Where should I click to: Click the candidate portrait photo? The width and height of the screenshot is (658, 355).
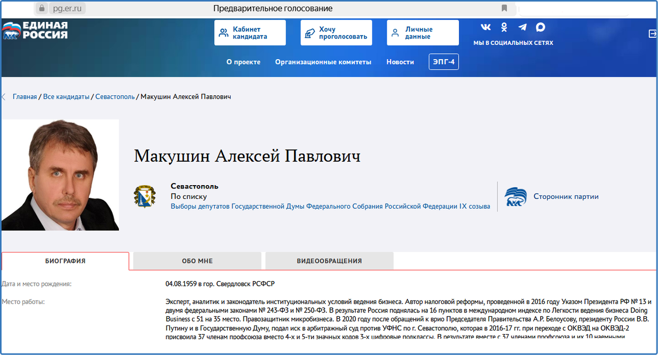60,175
